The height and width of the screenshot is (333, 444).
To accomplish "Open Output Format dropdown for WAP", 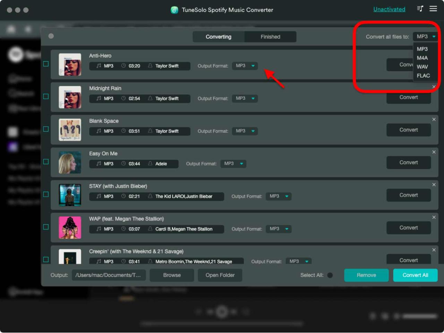I will tap(279, 229).
